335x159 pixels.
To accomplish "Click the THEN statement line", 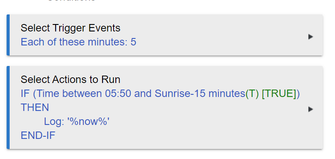I will tap(35, 107).
